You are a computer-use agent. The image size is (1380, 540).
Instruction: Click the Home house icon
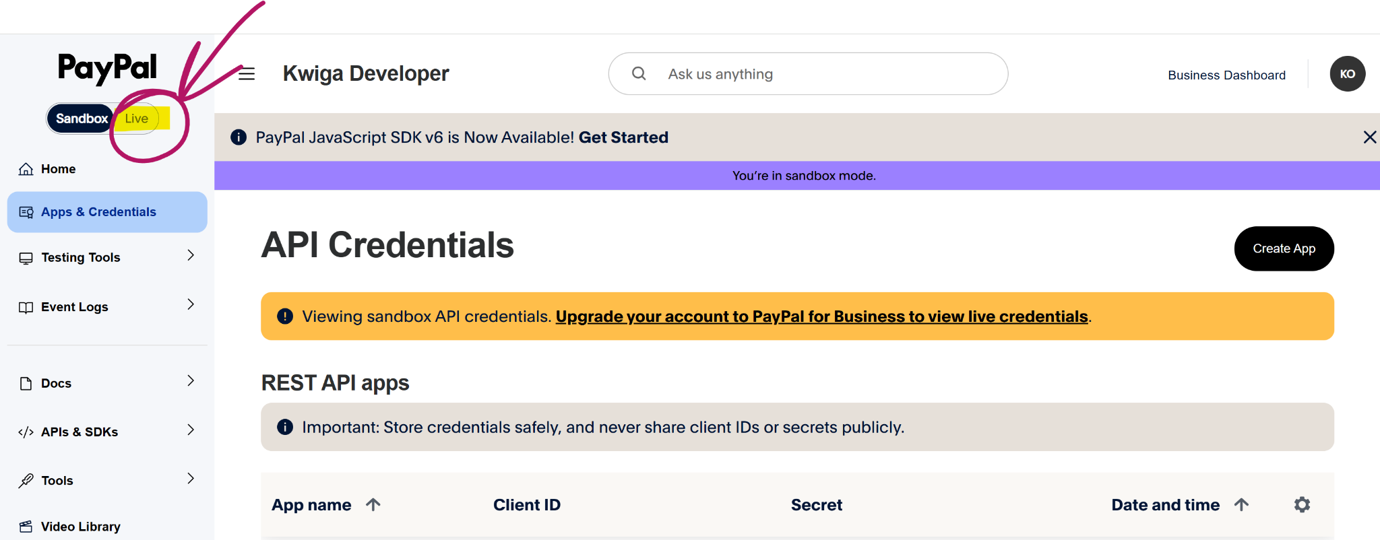(x=26, y=169)
